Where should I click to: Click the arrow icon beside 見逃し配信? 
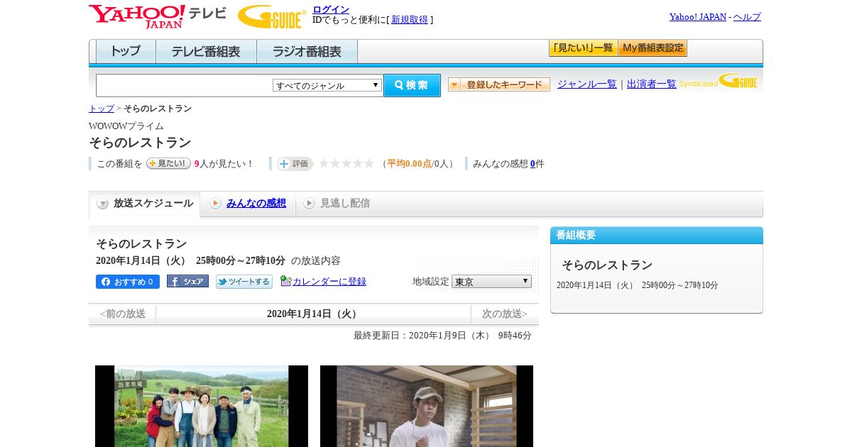(309, 204)
